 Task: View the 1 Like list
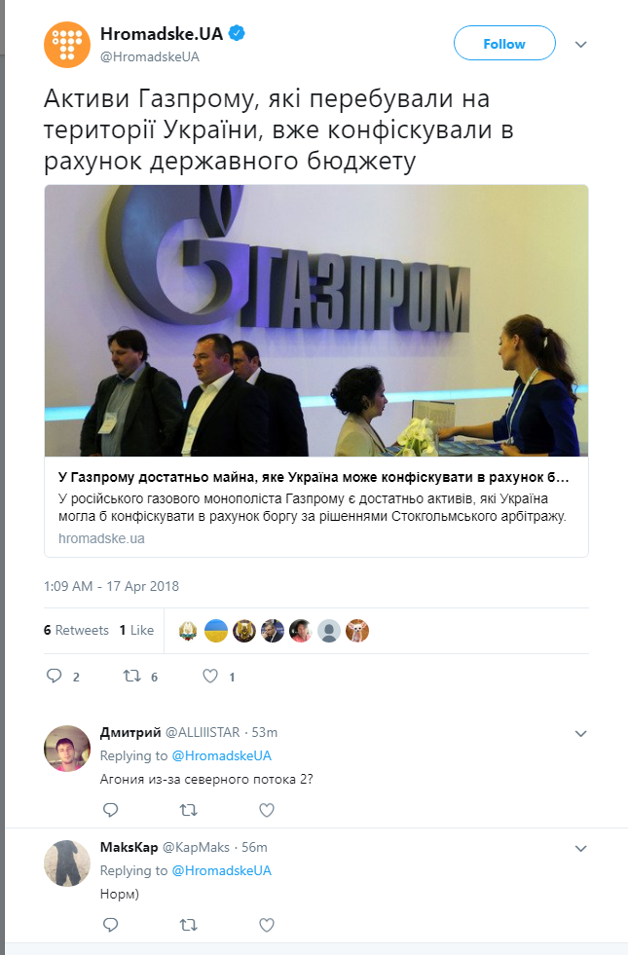136,631
